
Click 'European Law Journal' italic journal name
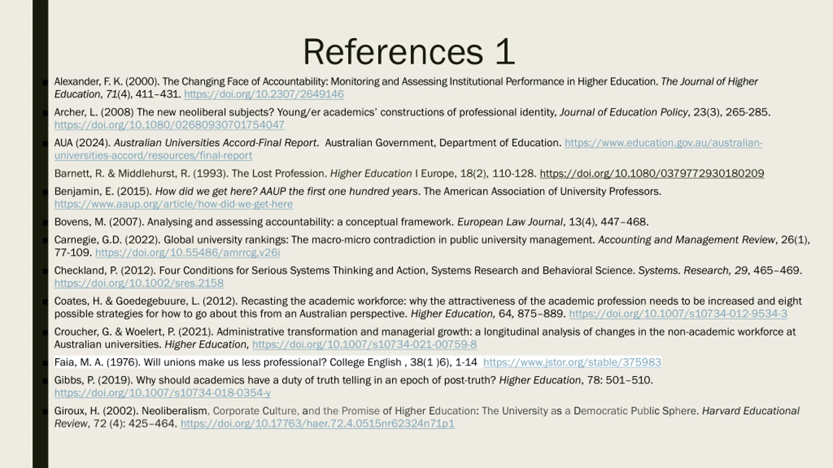pyautogui.click(x=510, y=222)
